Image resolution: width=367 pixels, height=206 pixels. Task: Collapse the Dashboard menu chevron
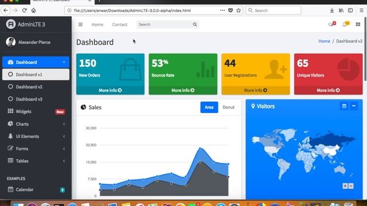[x=64, y=62]
